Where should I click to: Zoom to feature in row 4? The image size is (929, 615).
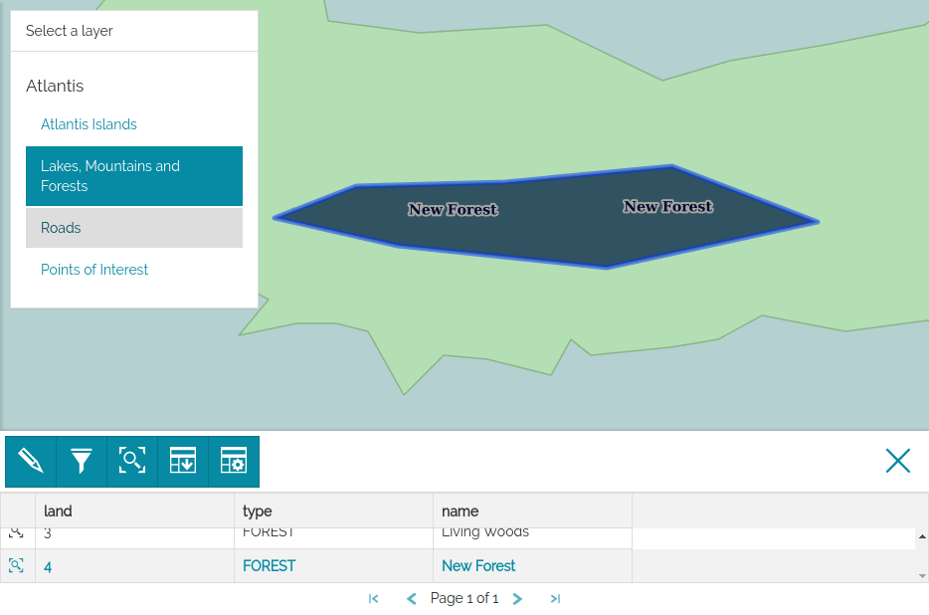coord(17,566)
